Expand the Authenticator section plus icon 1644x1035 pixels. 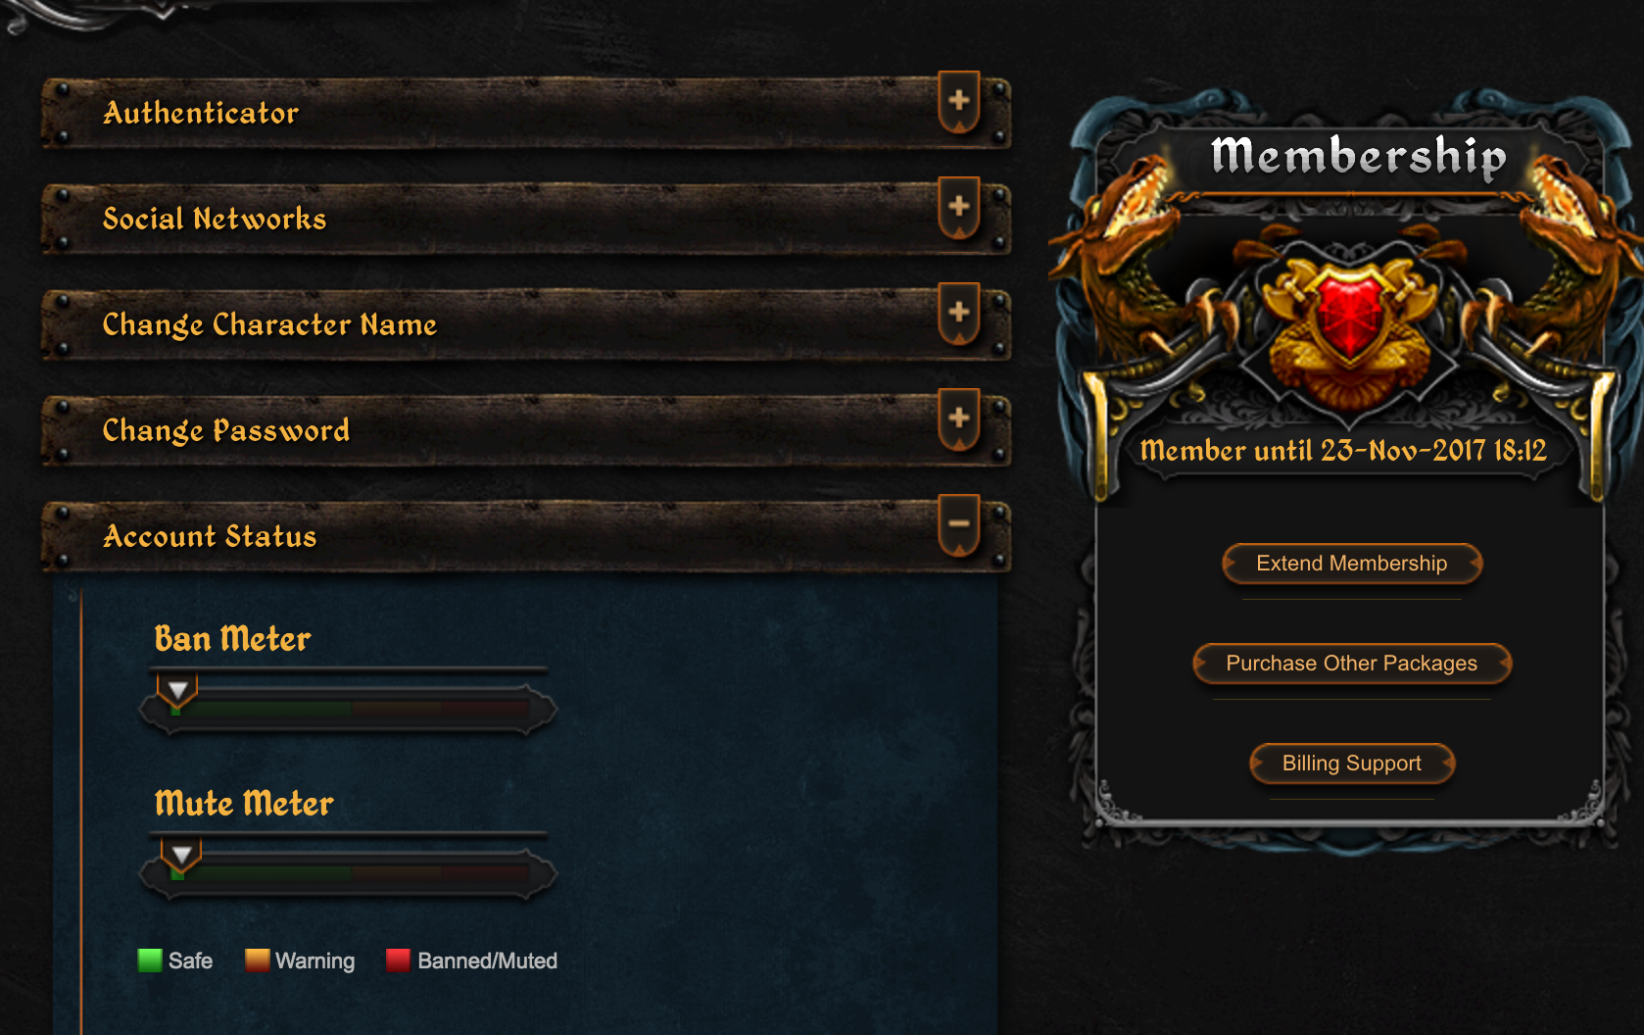click(x=959, y=101)
